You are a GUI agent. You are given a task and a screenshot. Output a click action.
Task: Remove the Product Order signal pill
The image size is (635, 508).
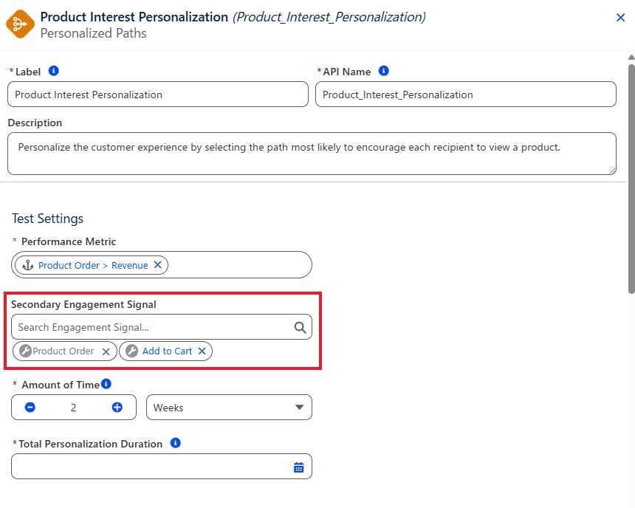pyautogui.click(x=106, y=351)
